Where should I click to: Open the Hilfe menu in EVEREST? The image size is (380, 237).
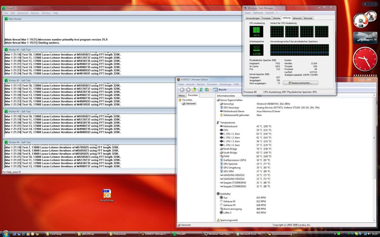tap(236, 84)
